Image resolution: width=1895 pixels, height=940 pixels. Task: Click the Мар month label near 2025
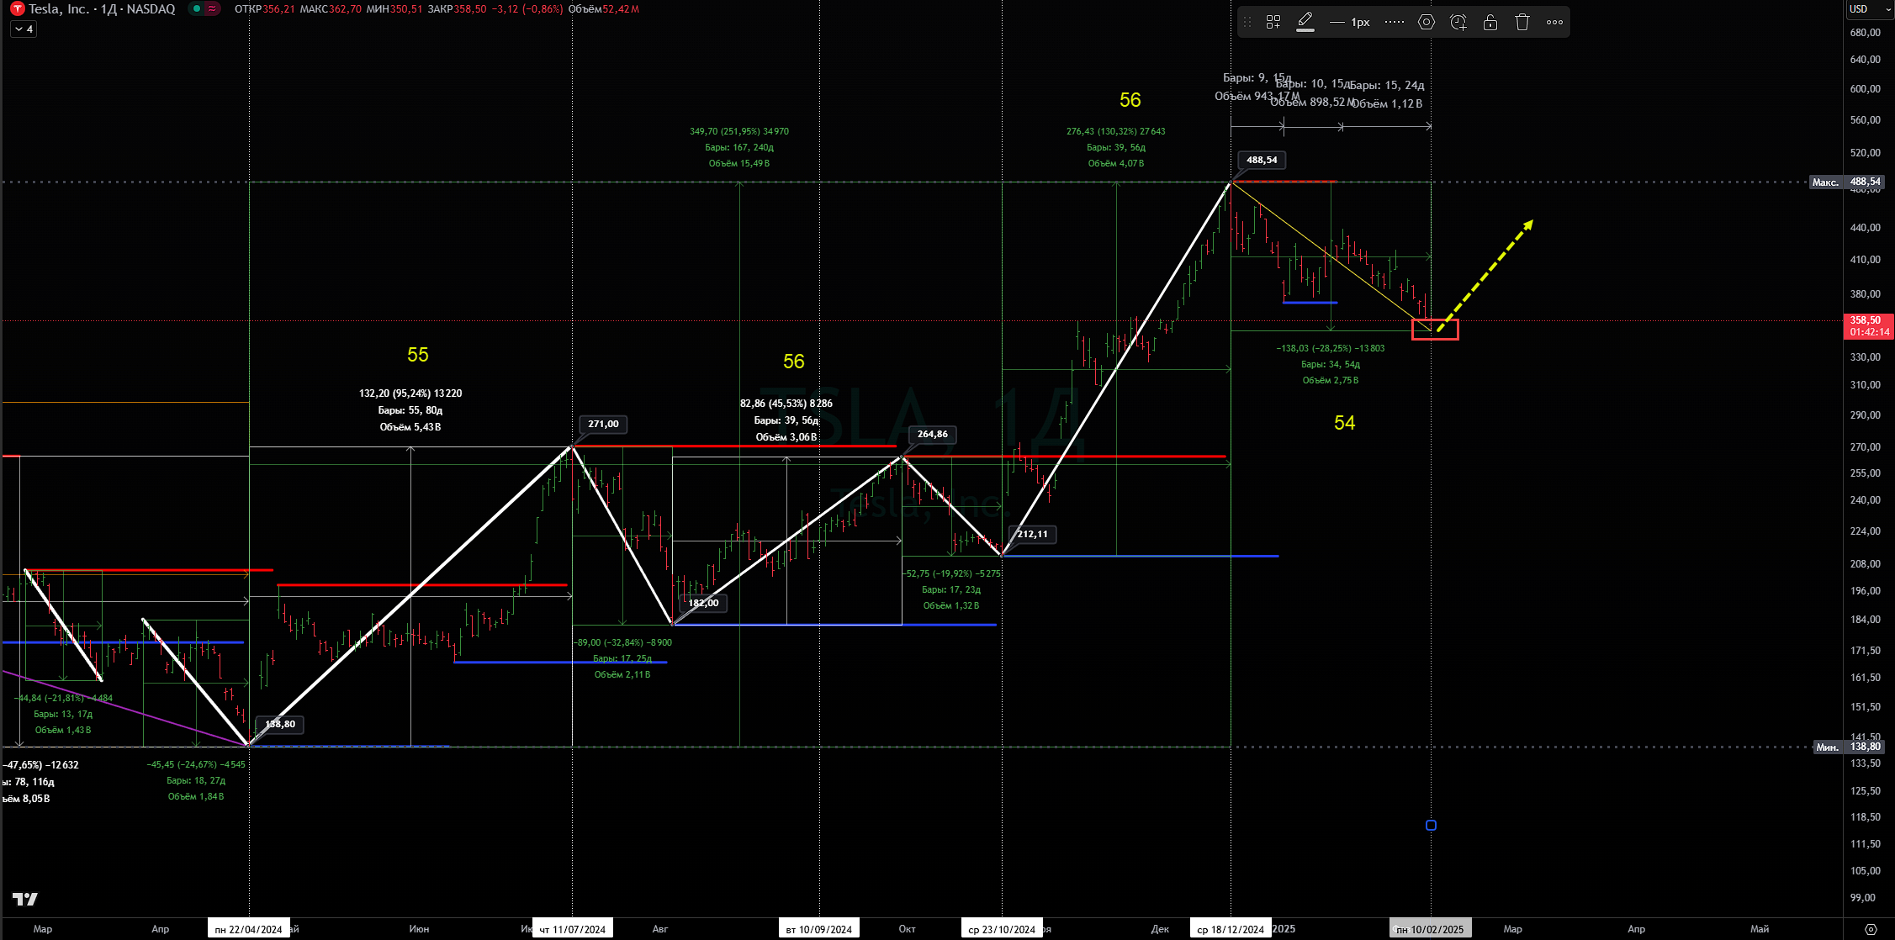(x=1512, y=929)
